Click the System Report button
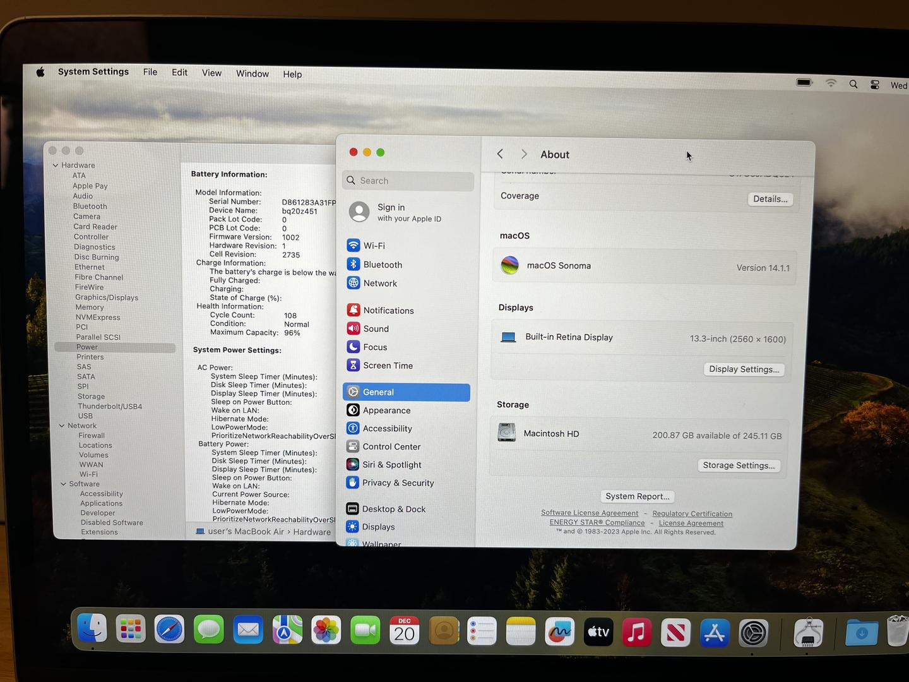Image resolution: width=909 pixels, height=682 pixels. coord(638,496)
